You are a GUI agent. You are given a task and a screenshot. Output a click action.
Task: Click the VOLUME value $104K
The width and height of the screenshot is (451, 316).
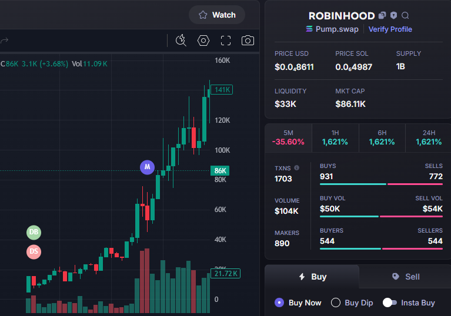pyautogui.click(x=286, y=211)
